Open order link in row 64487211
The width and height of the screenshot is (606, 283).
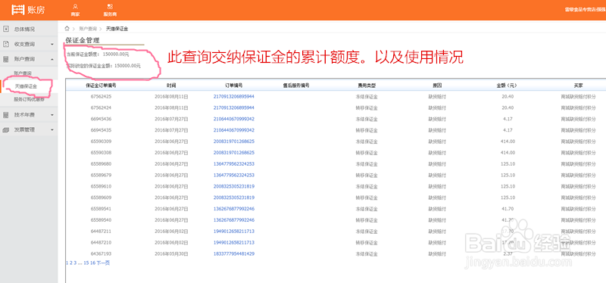coord(234,231)
